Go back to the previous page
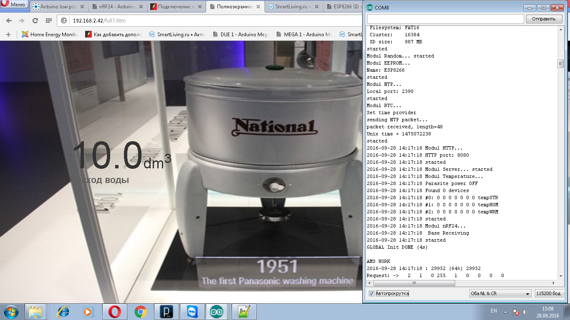This screenshot has width=570, height=320. click(x=9, y=20)
